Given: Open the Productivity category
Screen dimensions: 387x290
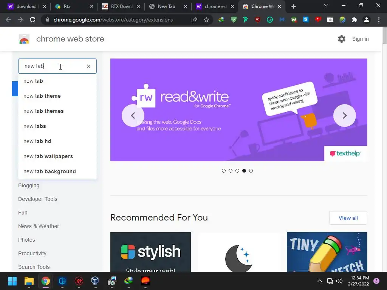Looking at the screenshot, I should (32, 253).
